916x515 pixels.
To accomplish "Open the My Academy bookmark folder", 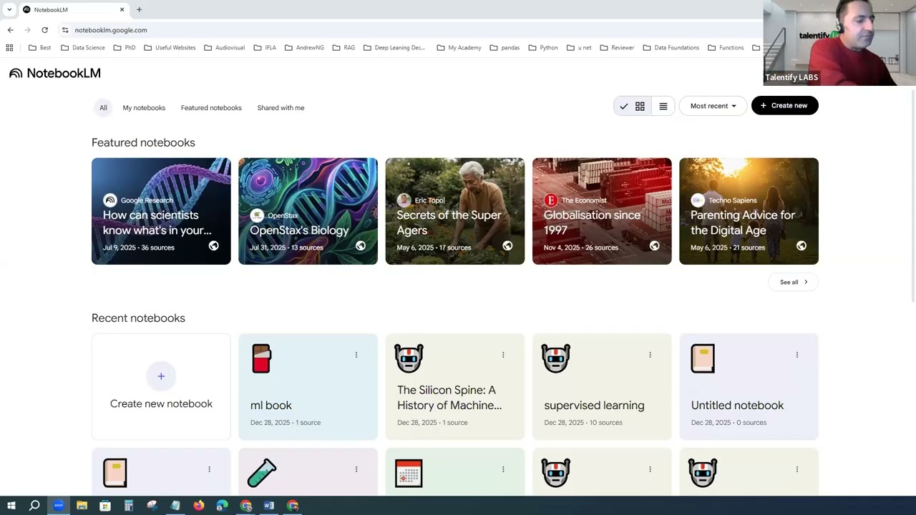I will click(459, 48).
